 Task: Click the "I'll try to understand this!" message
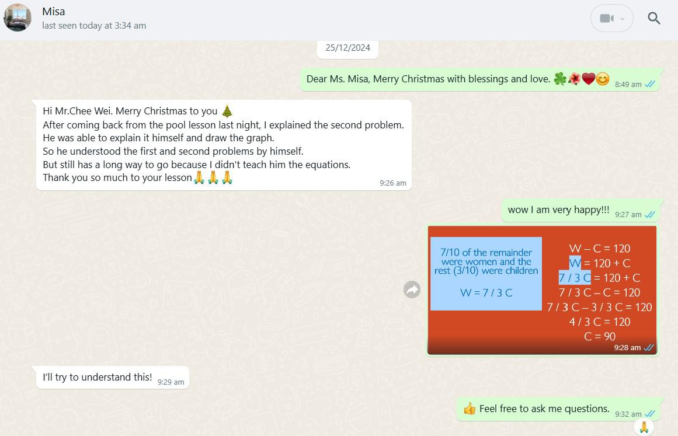[x=98, y=378]
